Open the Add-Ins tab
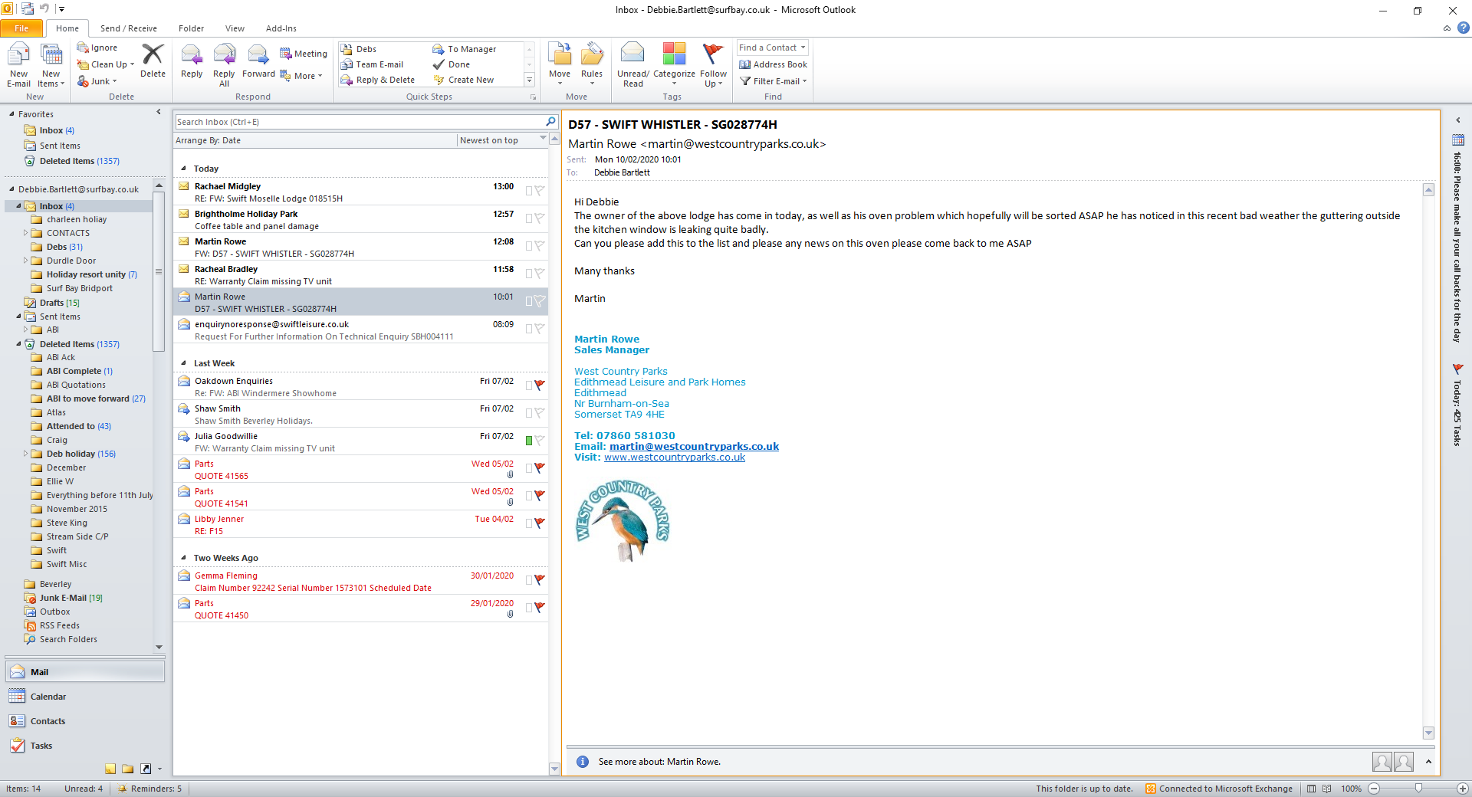This screenshot has width=1472, height=797. (x=281, y=28)
